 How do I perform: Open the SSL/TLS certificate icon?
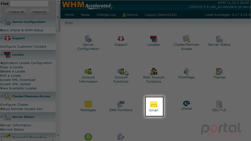pos(219,104)
